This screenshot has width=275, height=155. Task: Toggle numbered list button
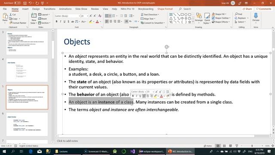coord(113,16)
